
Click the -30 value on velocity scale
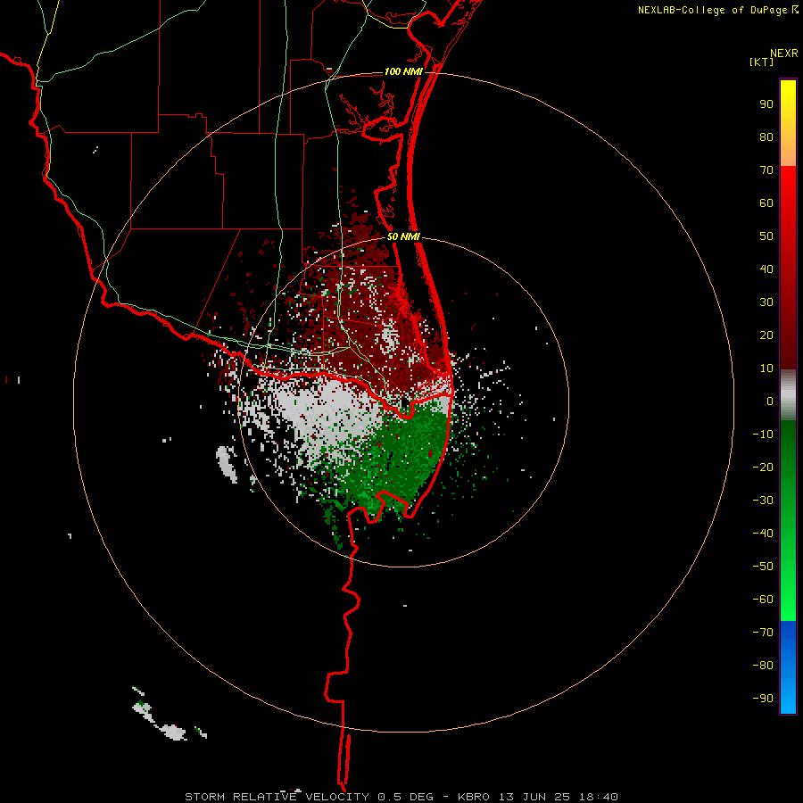coord(763,501)
